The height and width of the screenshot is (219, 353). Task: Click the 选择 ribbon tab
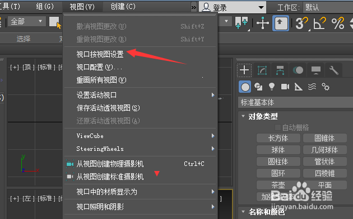24,39
